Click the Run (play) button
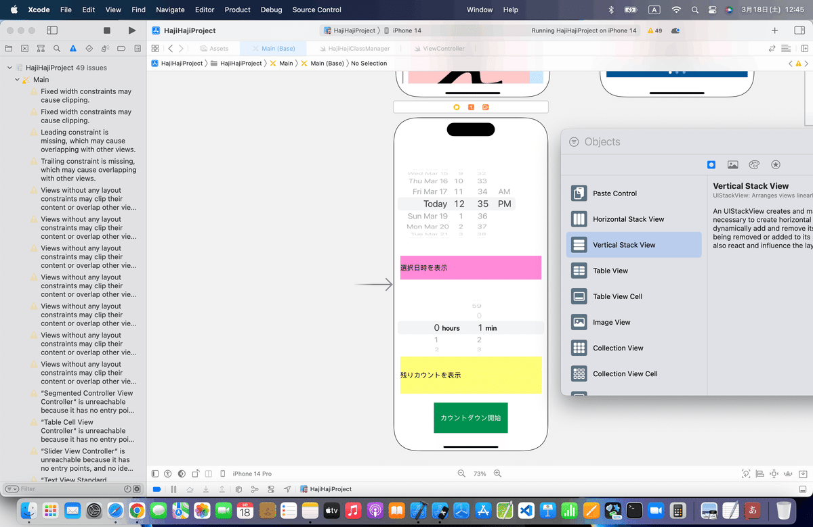The image size is (813, 527). (x=131, y=30)
